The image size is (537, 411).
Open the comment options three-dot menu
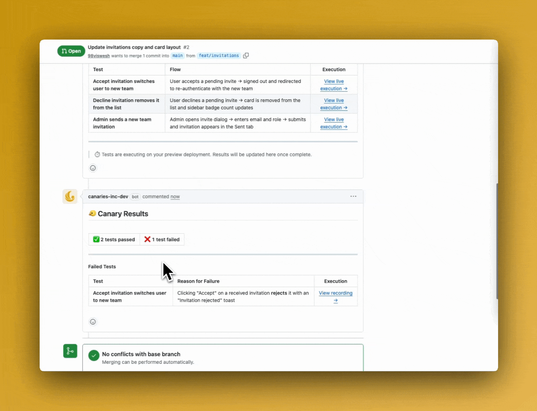pyautogui.click(x=353, y=196)
